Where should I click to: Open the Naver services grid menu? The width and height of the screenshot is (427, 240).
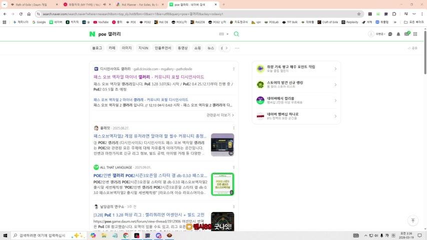tap(415, 34)
